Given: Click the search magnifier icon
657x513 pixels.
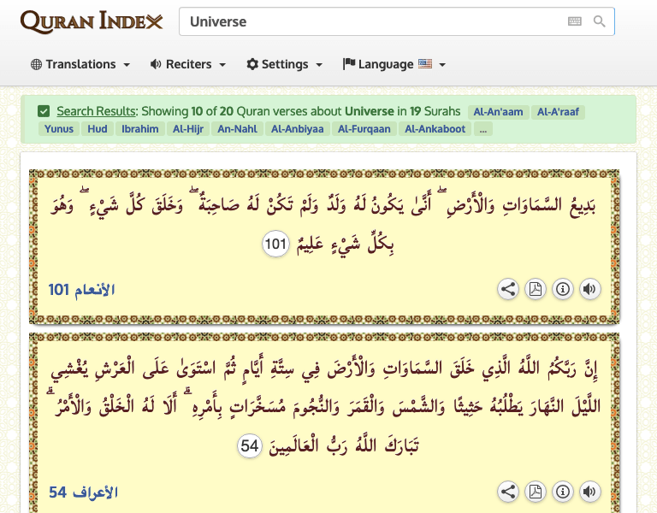Looking at the screenshot, I should (x=600, y=21).
